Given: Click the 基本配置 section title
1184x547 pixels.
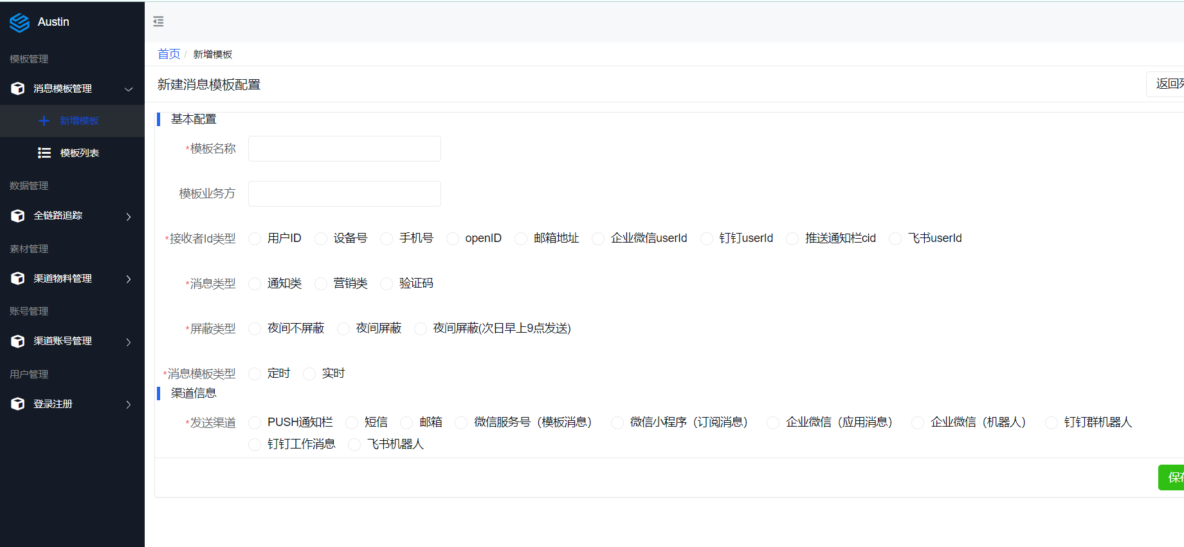Looking at the screenshot, I should tap(194, 119).
